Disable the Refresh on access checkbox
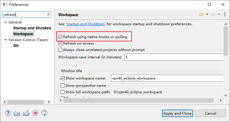Screen dimensions: 230x122 pos(60,43)
